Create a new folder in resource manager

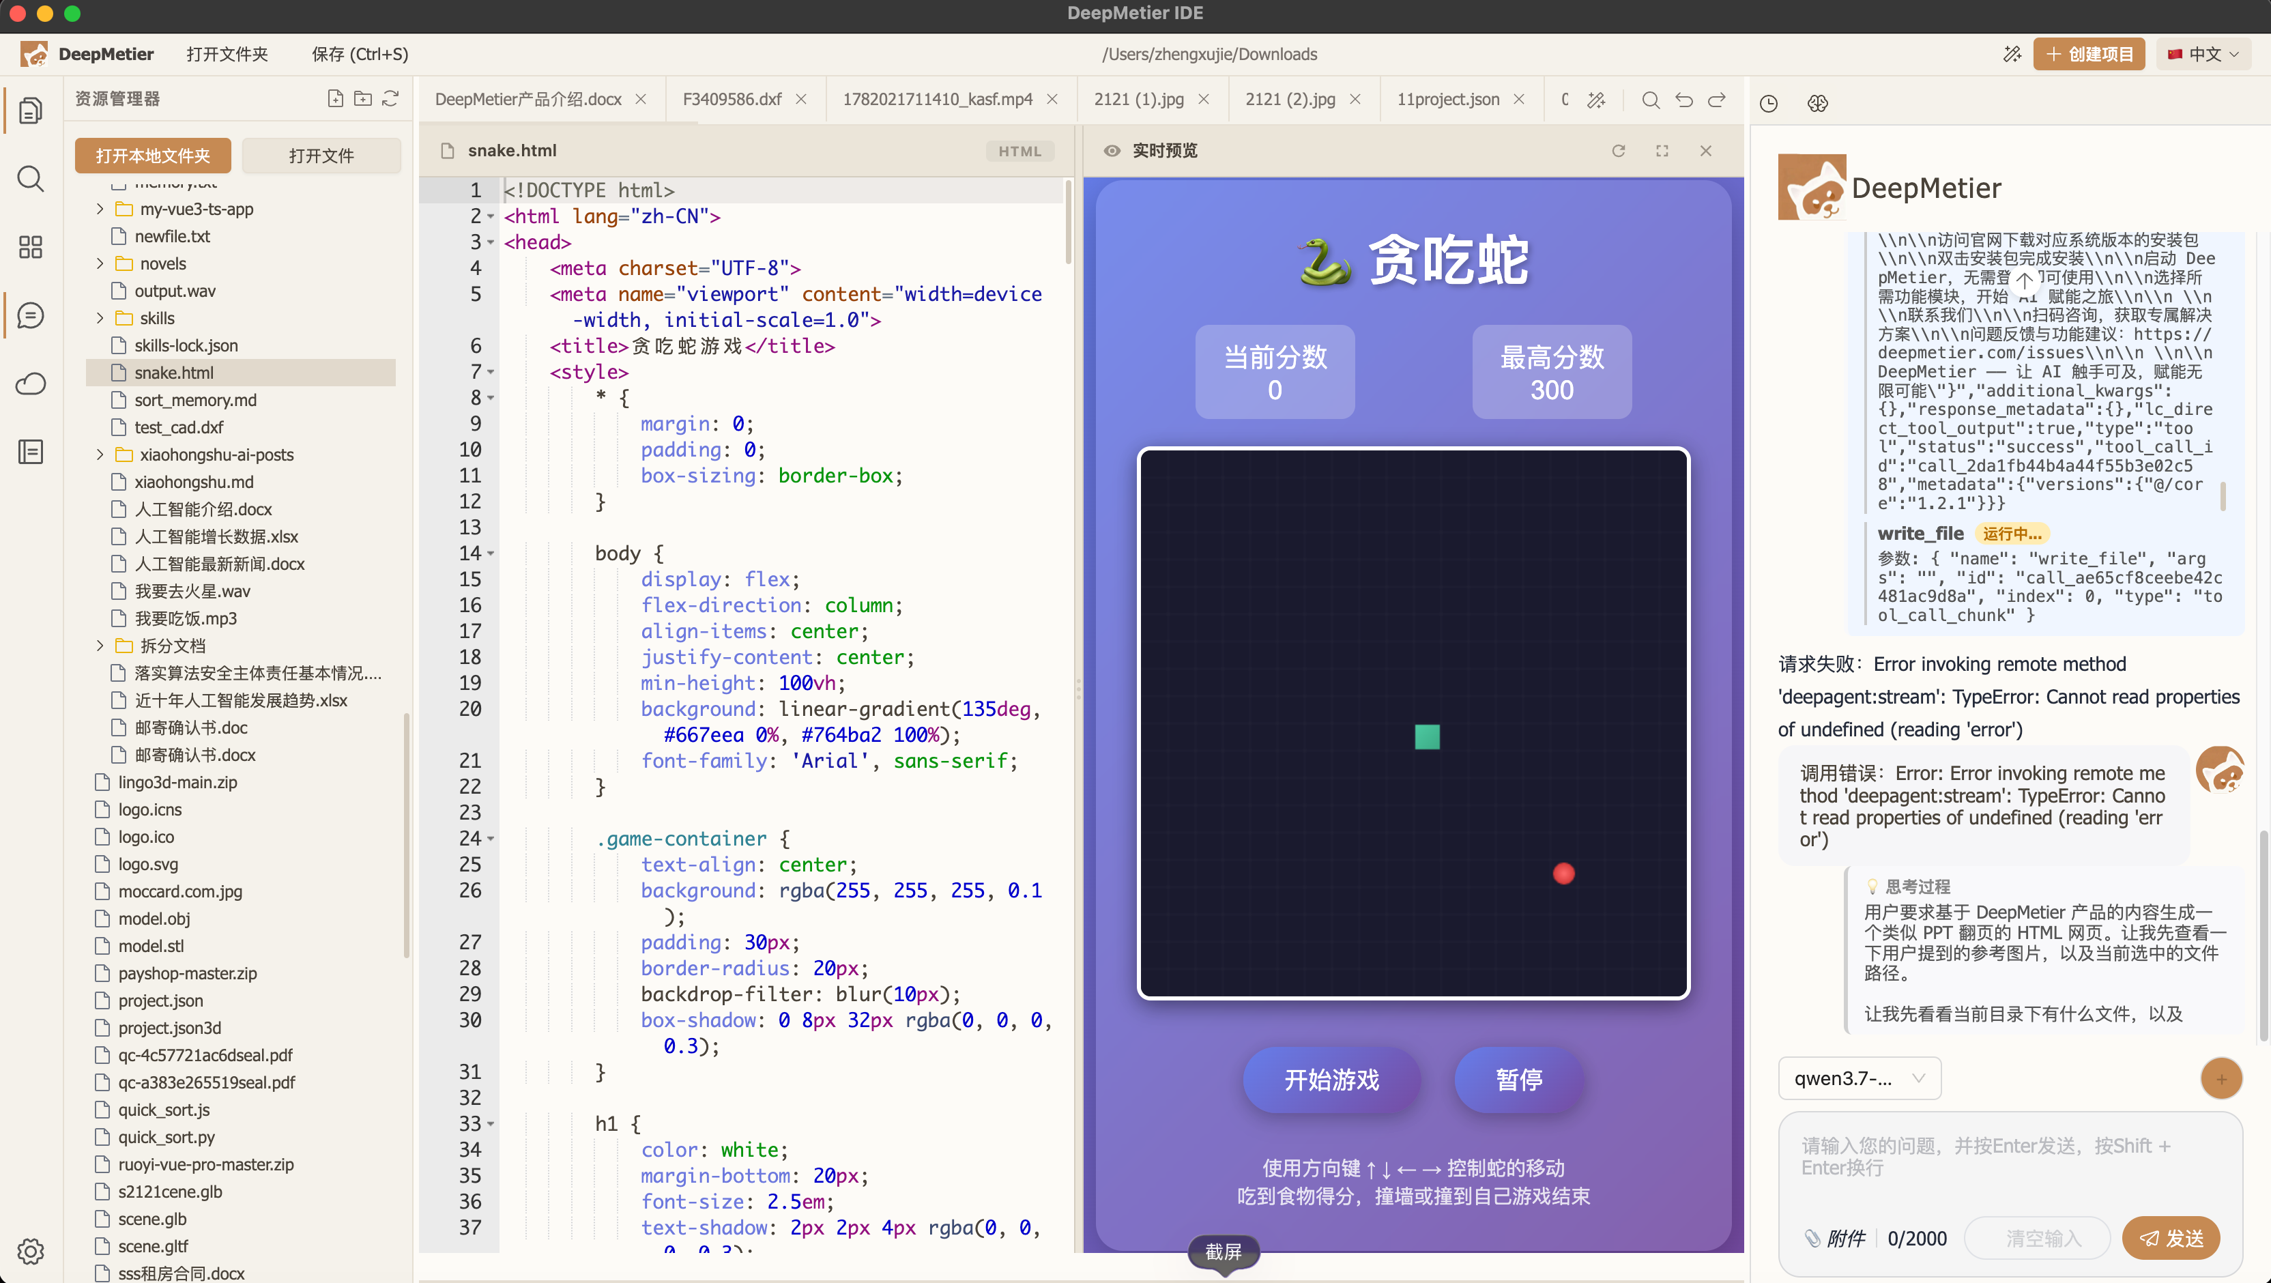click(362, 99)
